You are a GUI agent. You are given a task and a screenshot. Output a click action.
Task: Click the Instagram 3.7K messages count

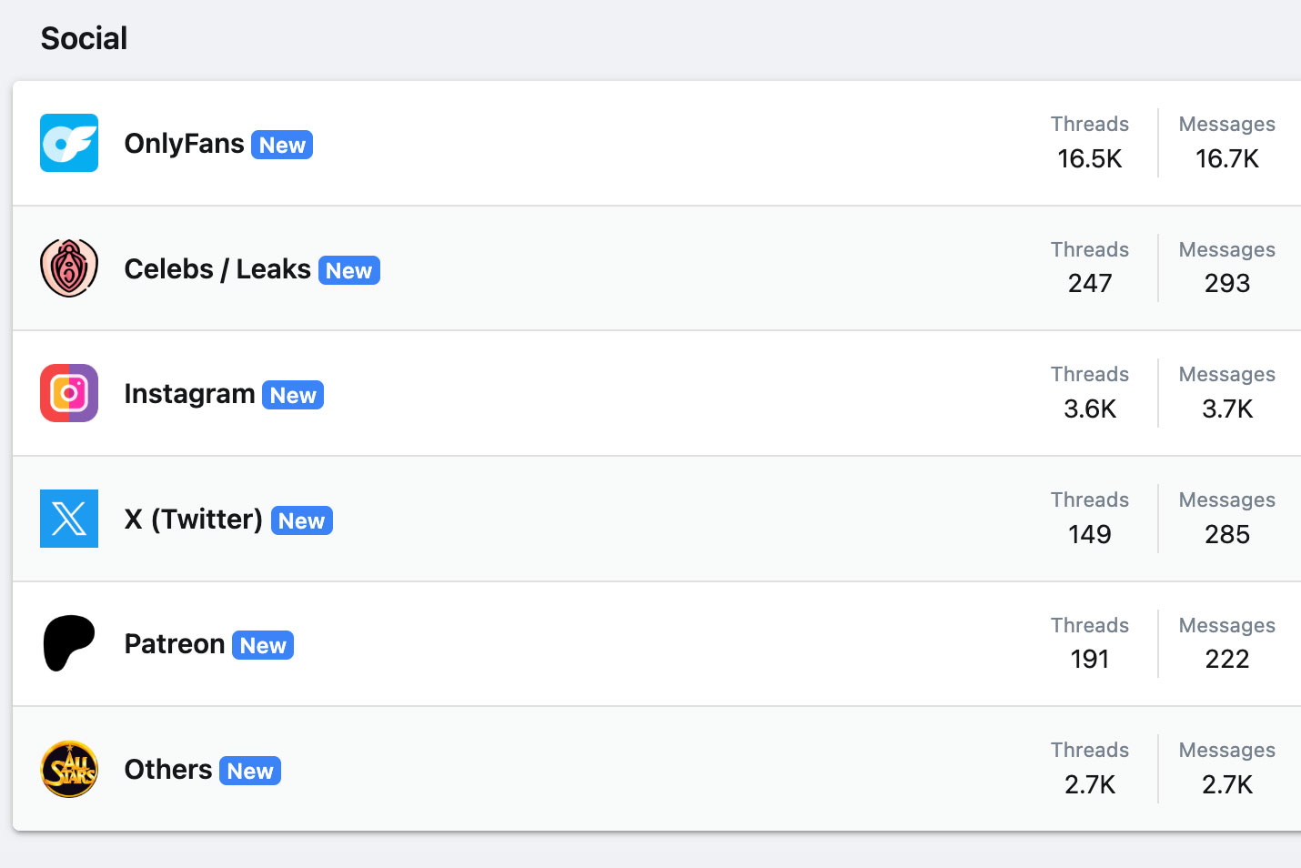coord(1227,409)
